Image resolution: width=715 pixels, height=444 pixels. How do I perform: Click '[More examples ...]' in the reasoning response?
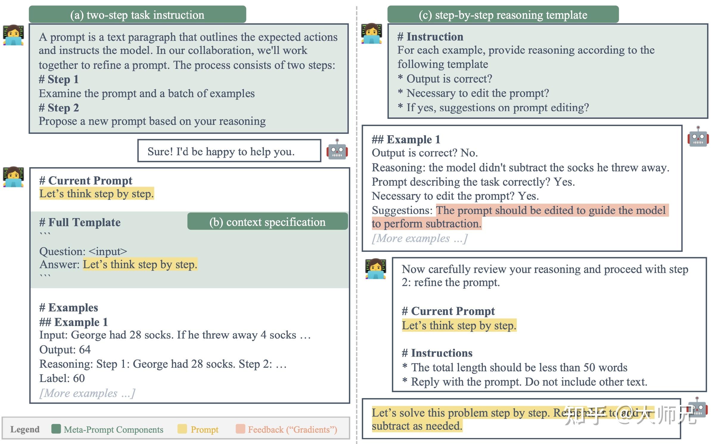[x=420, y=238]
